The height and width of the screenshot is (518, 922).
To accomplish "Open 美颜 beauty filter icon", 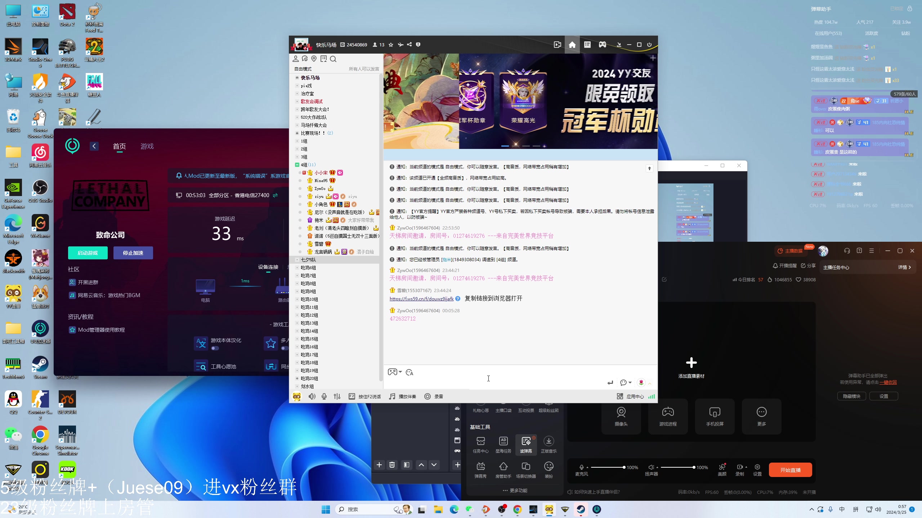I will click(722, 469).
